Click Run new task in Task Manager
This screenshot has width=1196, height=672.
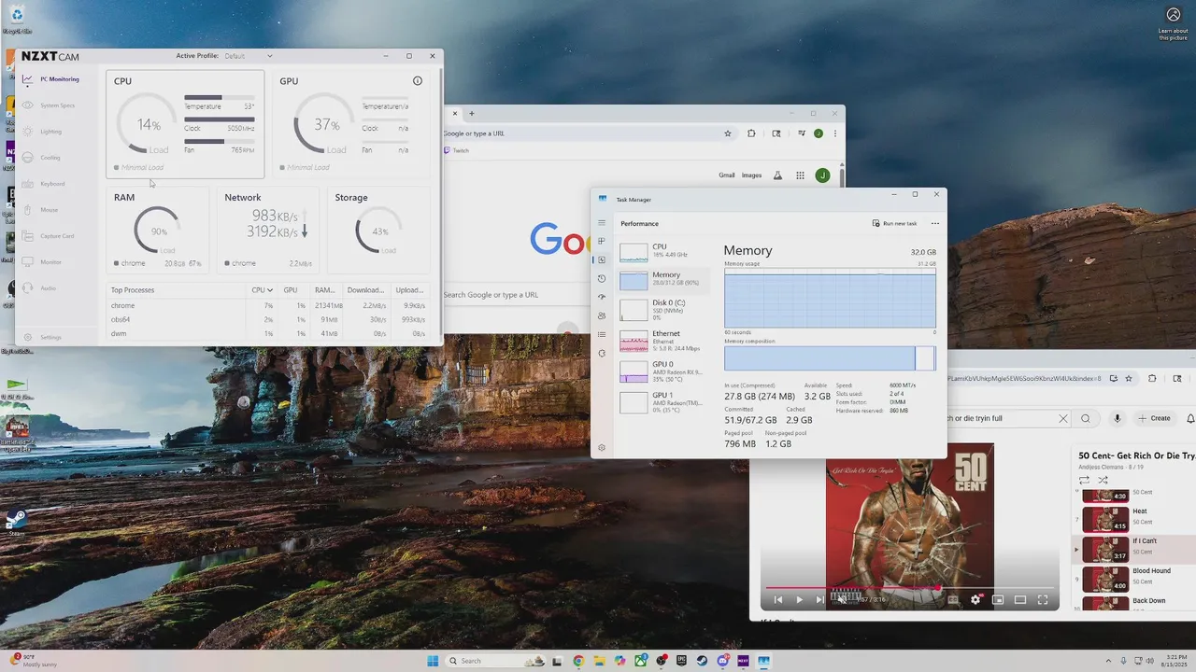click(x=894, y=224)
